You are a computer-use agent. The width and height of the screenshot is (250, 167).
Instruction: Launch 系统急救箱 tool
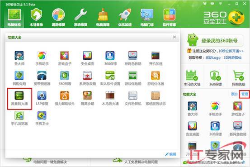(87, 78)
